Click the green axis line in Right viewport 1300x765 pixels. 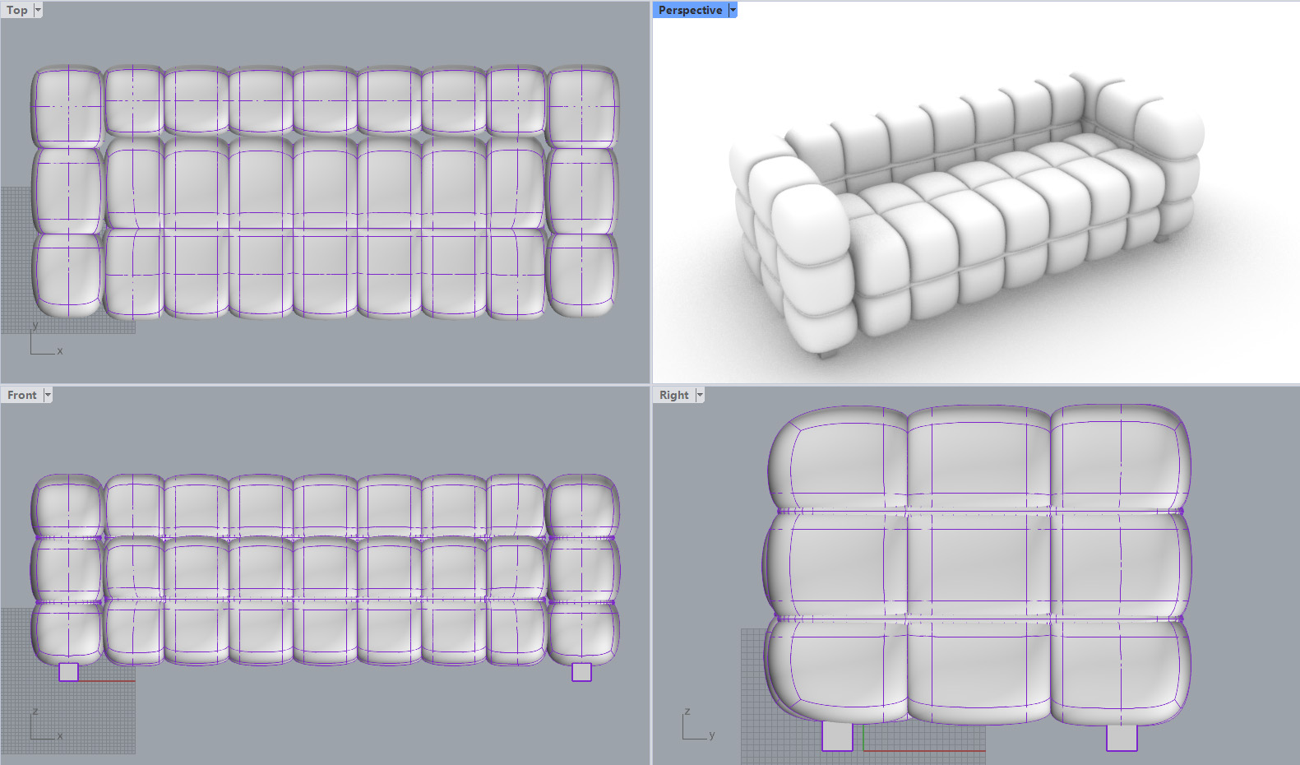click(864, 738)
